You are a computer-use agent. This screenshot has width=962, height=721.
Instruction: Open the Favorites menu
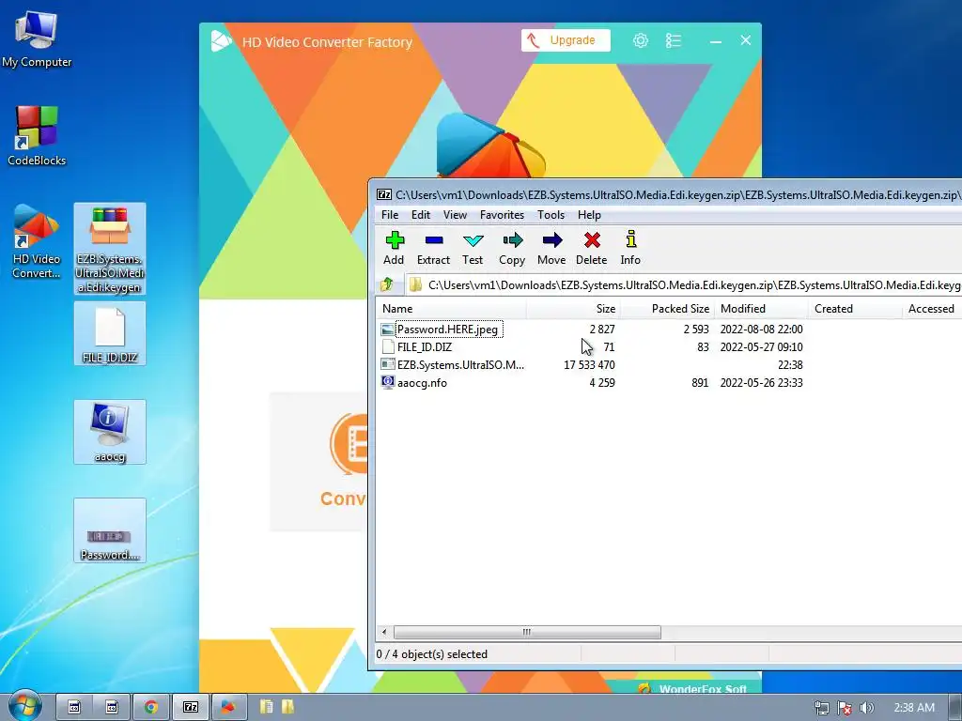(x=502, y=215)
